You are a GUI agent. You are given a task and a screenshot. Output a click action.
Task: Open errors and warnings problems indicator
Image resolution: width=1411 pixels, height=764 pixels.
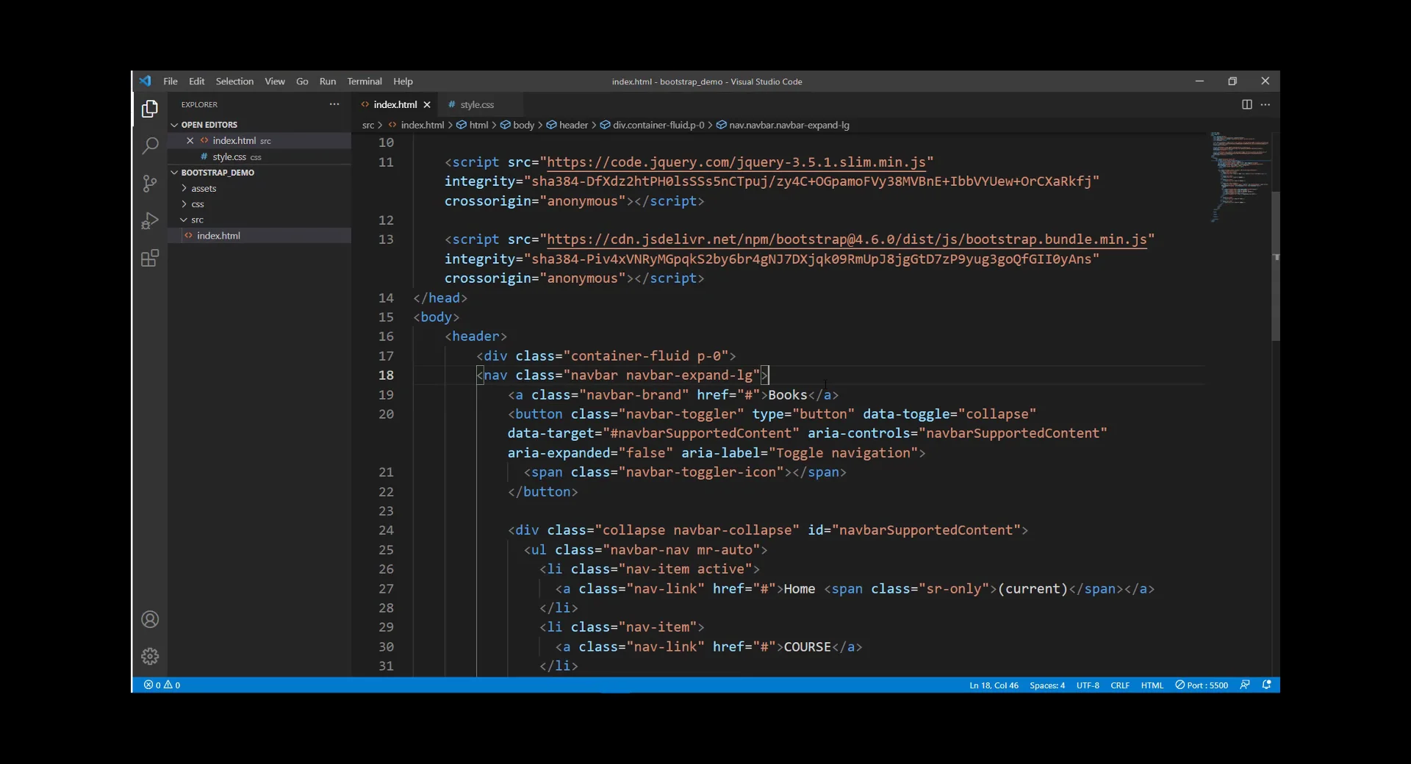pyautogui.click(x=162, y=685)
